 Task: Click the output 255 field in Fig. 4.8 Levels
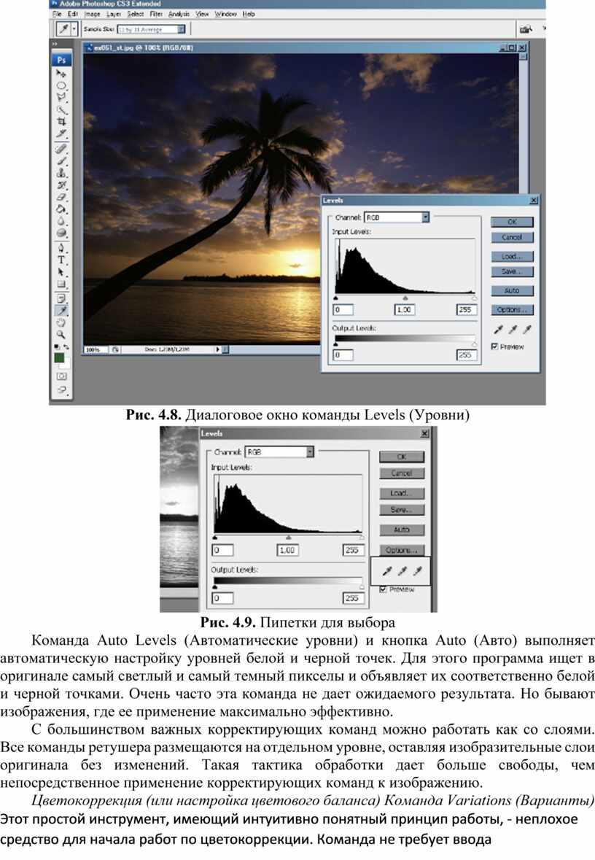pos(467,355)
